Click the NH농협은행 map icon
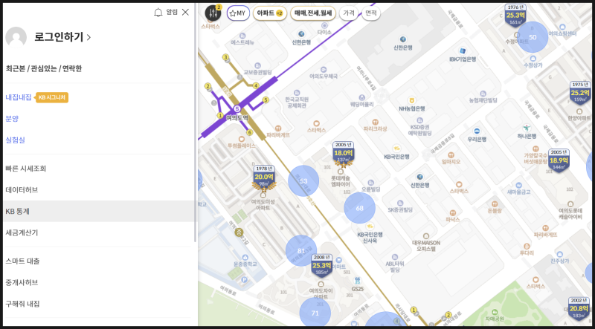 click(411, 100)
